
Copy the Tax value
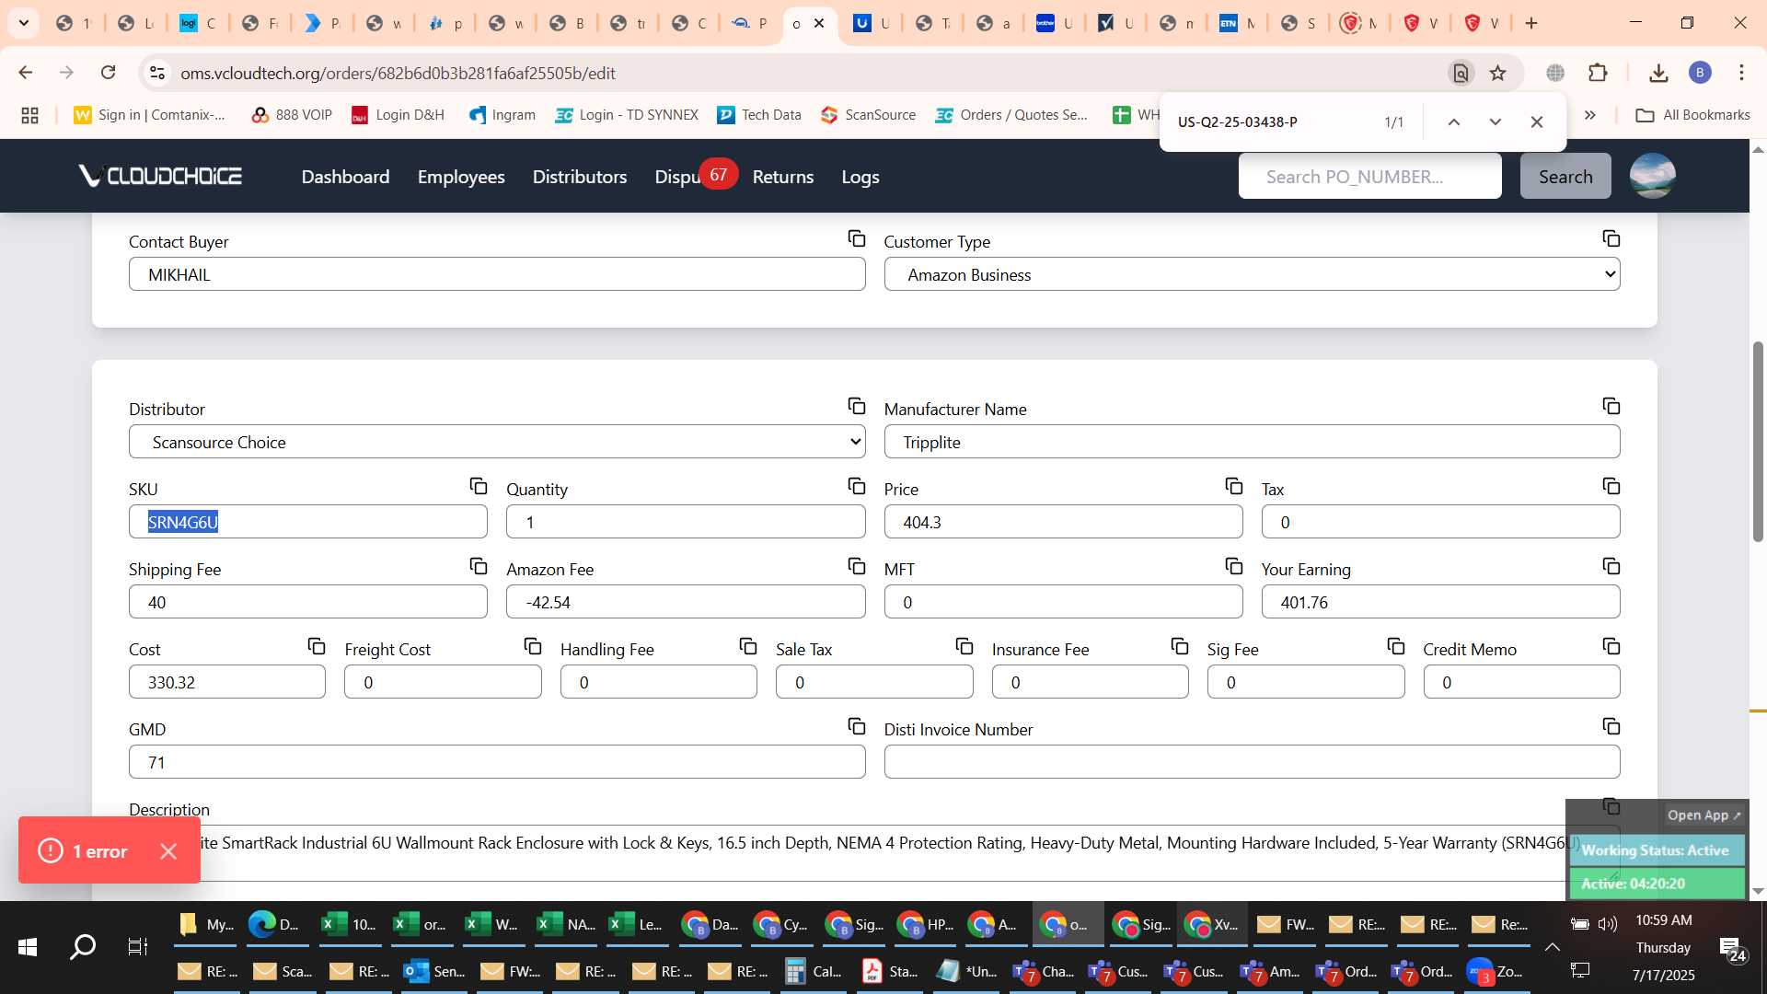coord(1611,487)
